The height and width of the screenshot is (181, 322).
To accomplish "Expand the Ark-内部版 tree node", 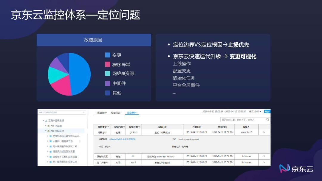I will point(46,126).
